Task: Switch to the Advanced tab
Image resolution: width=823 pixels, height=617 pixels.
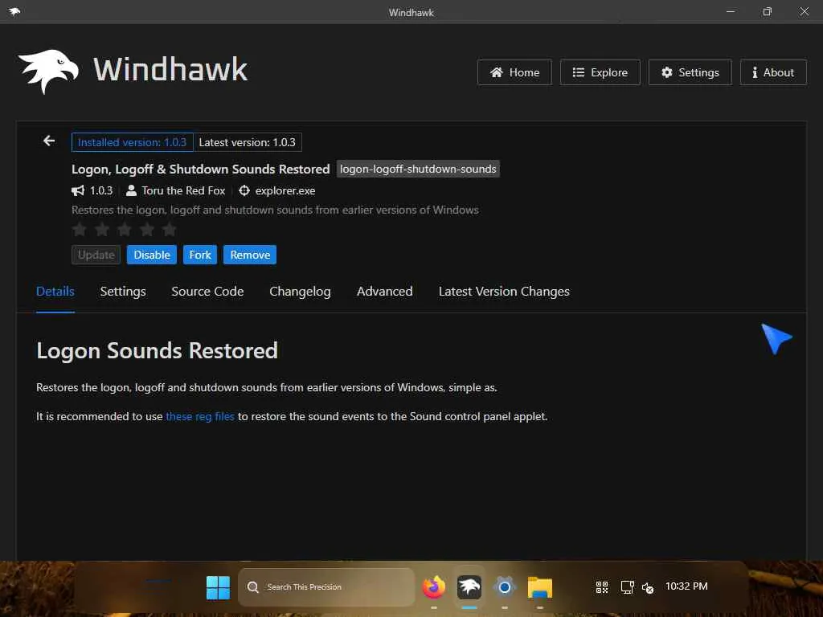Action: tap(385, 292)
